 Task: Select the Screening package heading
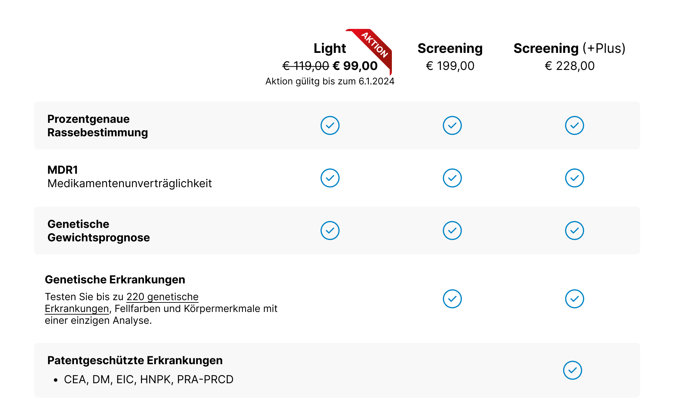(450, 48)
